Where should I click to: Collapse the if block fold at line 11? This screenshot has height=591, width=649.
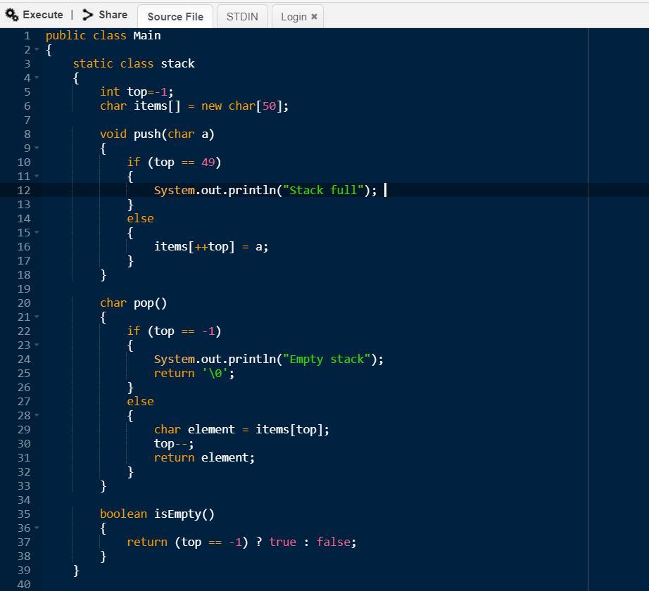[x=37, y=176]
